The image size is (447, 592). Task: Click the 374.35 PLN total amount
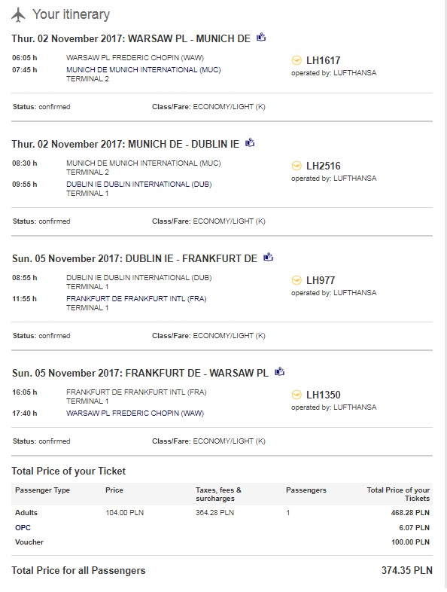tap(406, 570)
